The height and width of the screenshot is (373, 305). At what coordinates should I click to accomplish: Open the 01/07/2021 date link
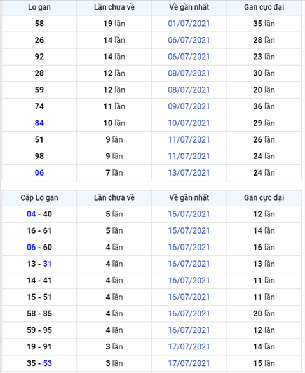(x=189, y=24)
